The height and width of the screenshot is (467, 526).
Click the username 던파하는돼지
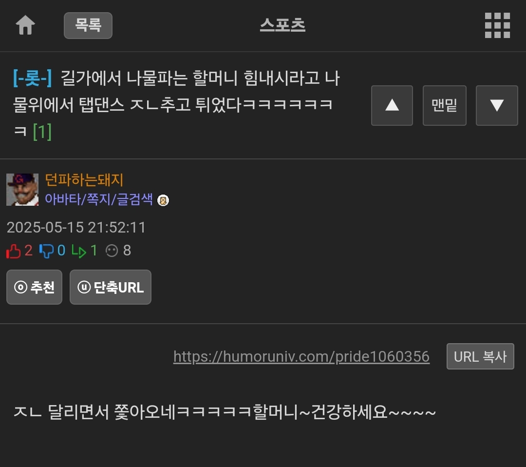[84, 179]
